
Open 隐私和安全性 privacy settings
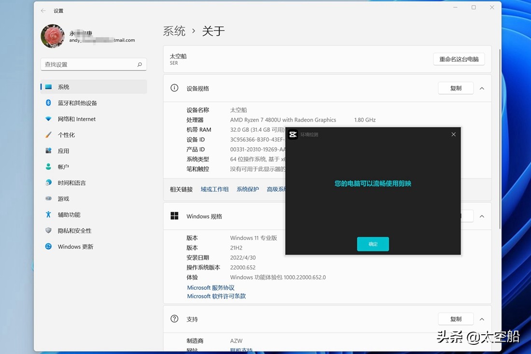tap(75, 230)
